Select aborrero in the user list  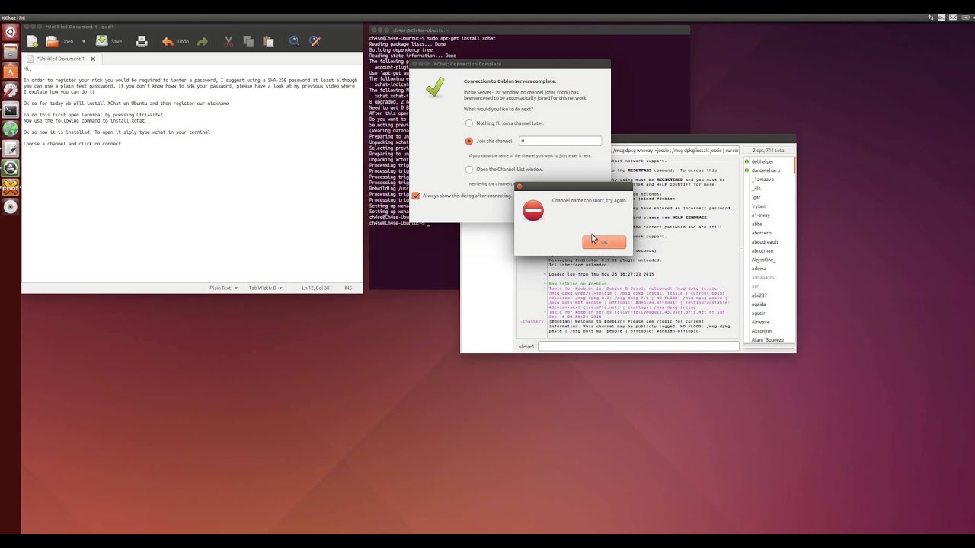point(762,233)
